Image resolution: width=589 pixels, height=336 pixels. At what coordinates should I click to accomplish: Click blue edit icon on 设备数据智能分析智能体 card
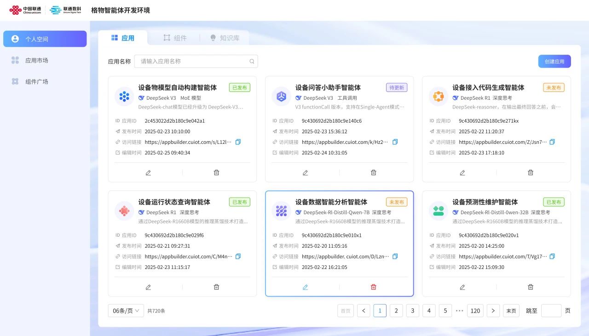305,287
